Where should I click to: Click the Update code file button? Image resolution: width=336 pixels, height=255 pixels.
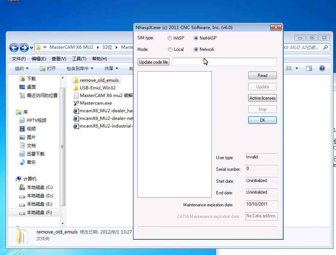click(x=153, y=62)
